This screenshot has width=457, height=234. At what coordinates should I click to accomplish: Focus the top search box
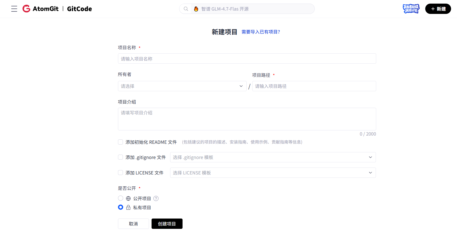tap(247, 9)
